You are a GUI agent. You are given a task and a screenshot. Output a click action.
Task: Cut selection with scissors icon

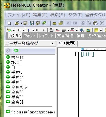tap(83, 23)
